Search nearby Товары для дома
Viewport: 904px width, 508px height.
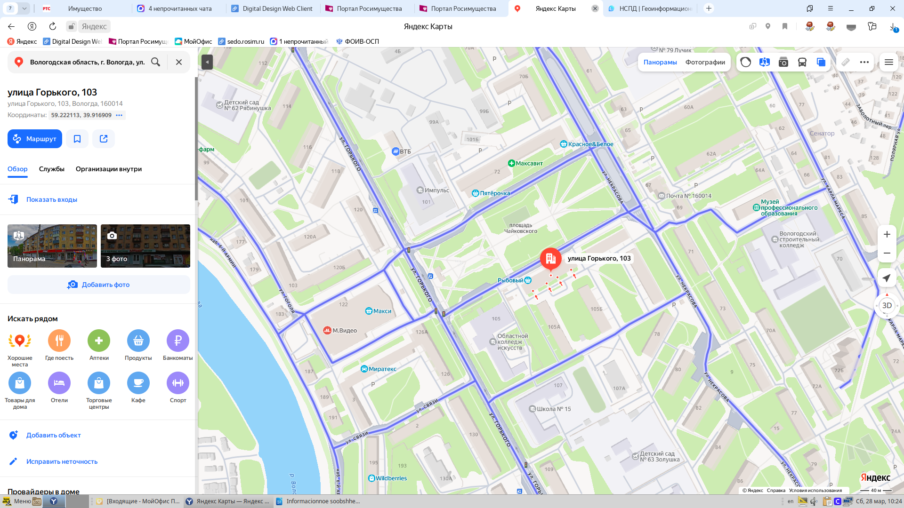20,390
